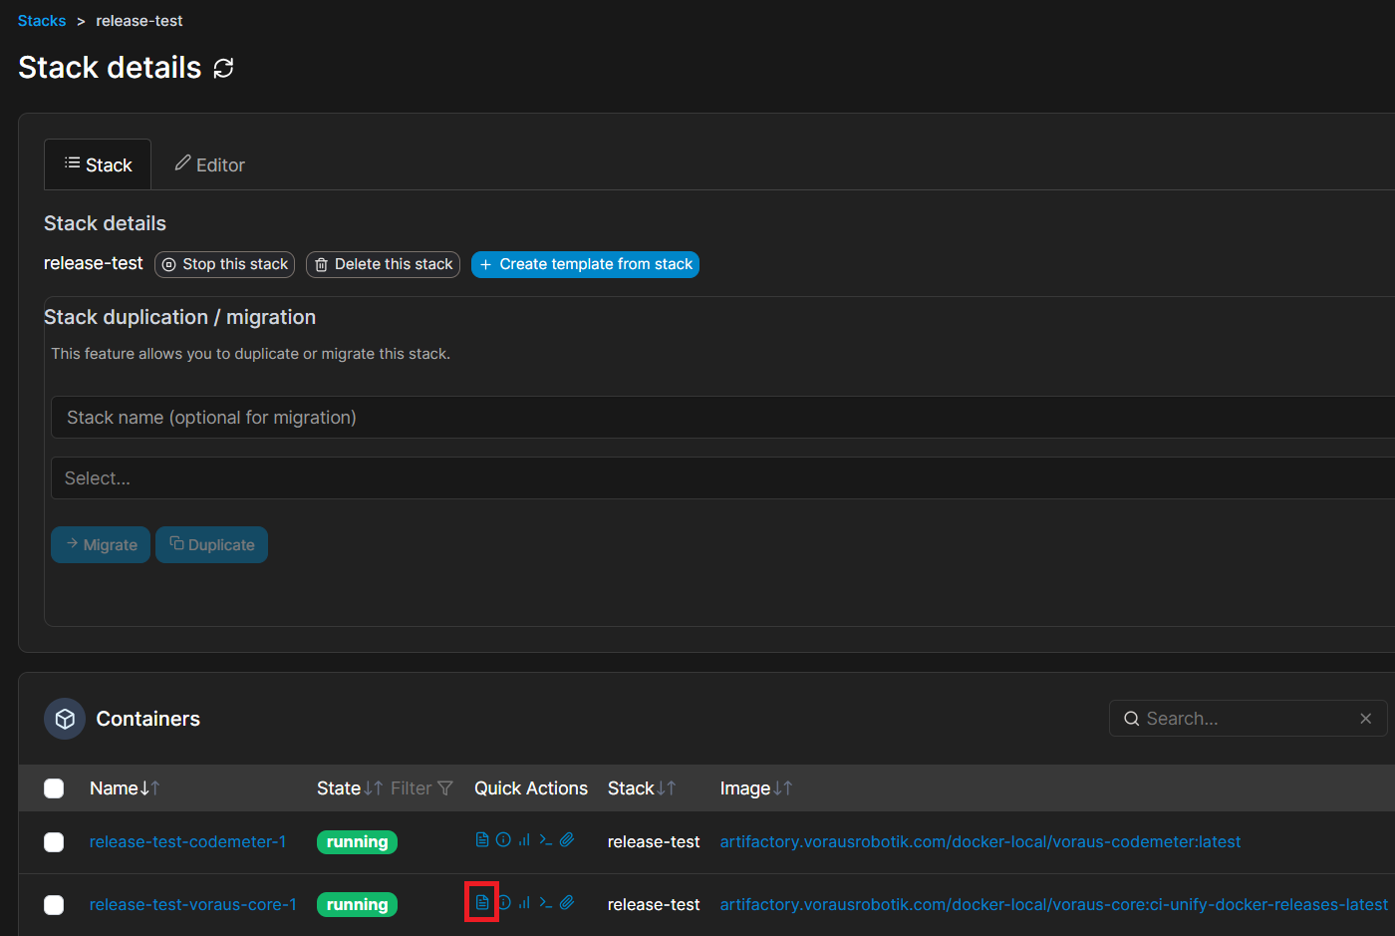
Task: Show stats for release-test-voraus-core-1
Action: click(524, 903)
